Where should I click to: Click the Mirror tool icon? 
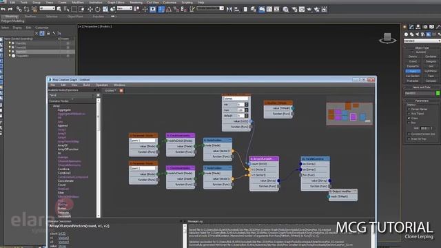coord(229,9)
